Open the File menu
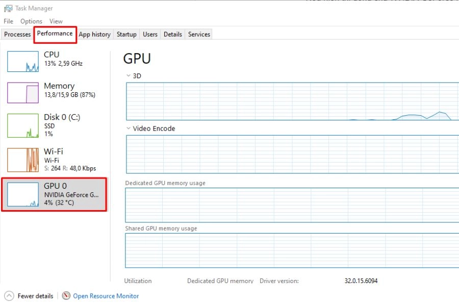 (8, 21)
